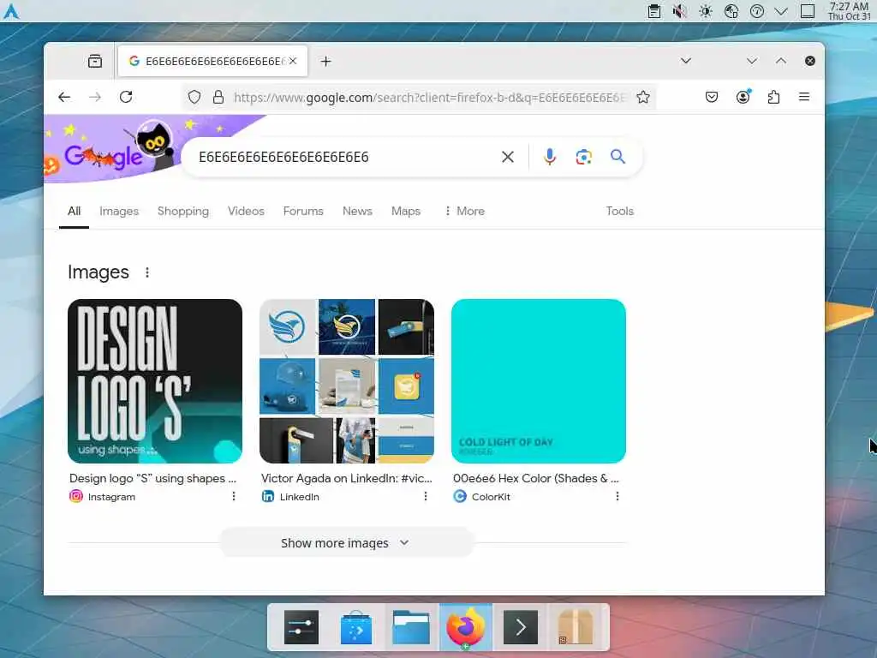Viewport: 877px width, 658px height.
Task: Switch to the Videos search tab
Action: (x=246, y=211)
